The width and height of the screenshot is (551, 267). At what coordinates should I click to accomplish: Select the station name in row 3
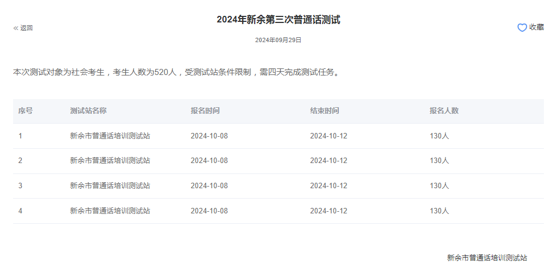(110, 185)
